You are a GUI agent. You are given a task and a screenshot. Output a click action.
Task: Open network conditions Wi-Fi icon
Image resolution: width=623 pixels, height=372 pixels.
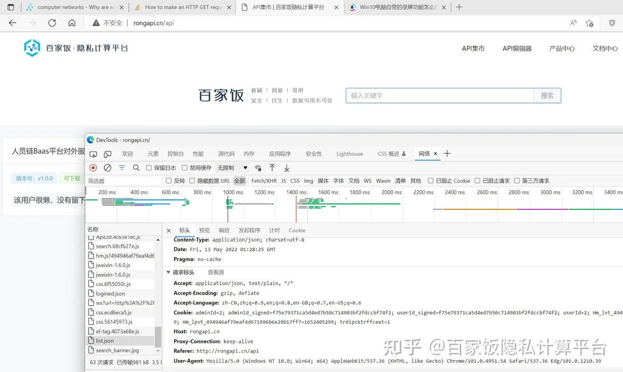coord(258,168)
